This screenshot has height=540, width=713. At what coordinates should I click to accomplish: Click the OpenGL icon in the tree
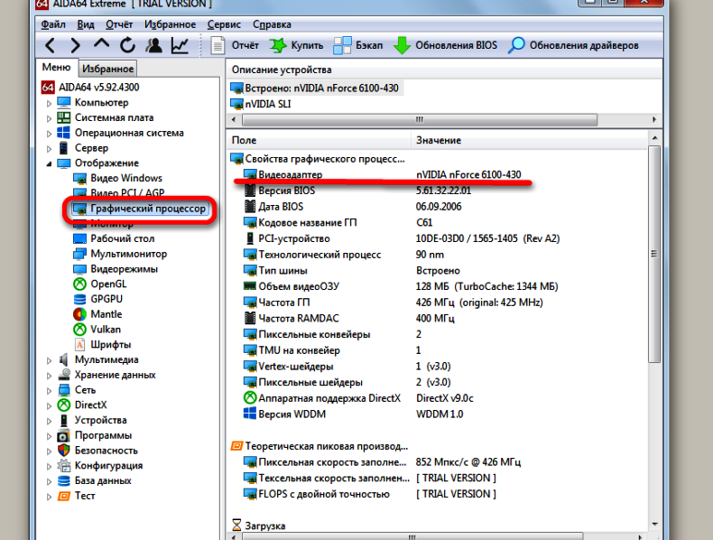[x=79, y=284]
